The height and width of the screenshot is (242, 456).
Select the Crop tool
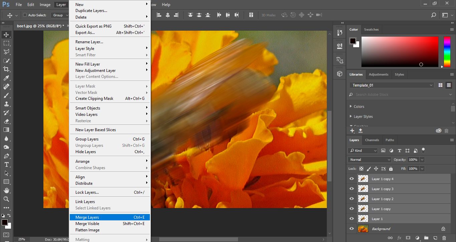coord(6,69)
